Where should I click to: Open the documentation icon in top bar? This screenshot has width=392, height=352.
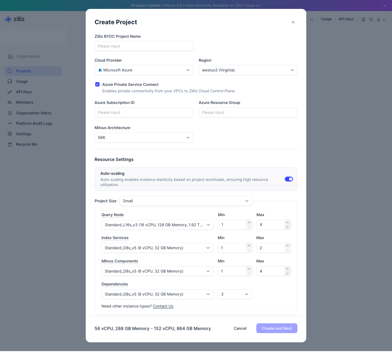[363, 19]
